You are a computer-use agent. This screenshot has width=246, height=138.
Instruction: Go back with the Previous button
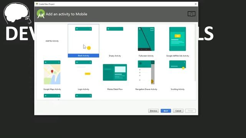coord(153,111)
